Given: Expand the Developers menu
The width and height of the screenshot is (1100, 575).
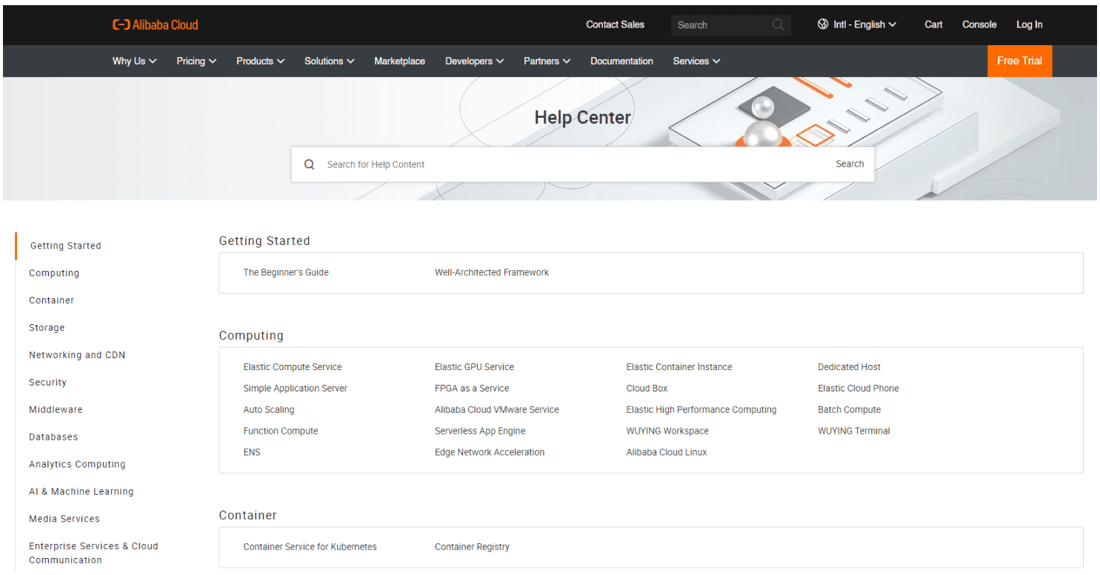Looking at the screenshot, I should 474,61.
